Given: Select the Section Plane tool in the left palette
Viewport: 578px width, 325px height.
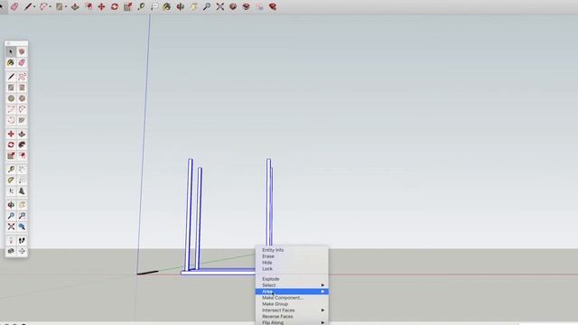Looking at the screenshot, I should (x=22, y=251).
